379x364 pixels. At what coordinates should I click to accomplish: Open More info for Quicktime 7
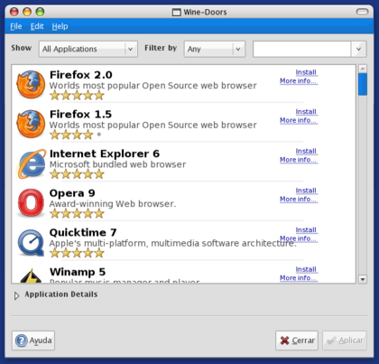click(299, 238)
